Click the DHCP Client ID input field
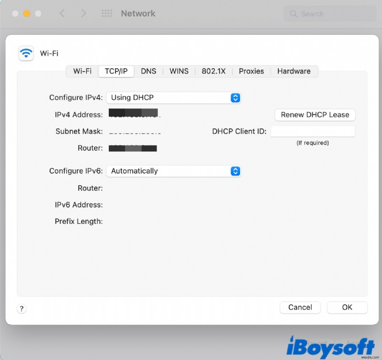The image size is (382, 360). click(x=314, y=131)
